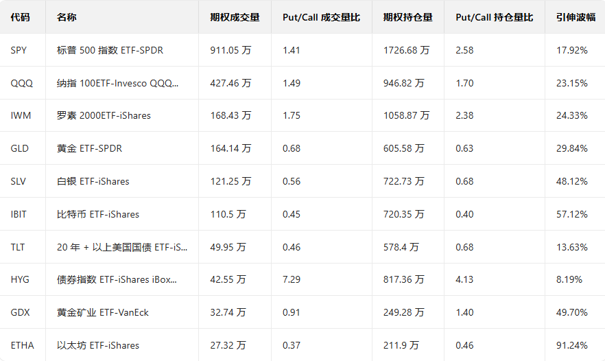Screen dimensions: 605x361
Task: Click the 名称 column header
Action: [67, 17]
